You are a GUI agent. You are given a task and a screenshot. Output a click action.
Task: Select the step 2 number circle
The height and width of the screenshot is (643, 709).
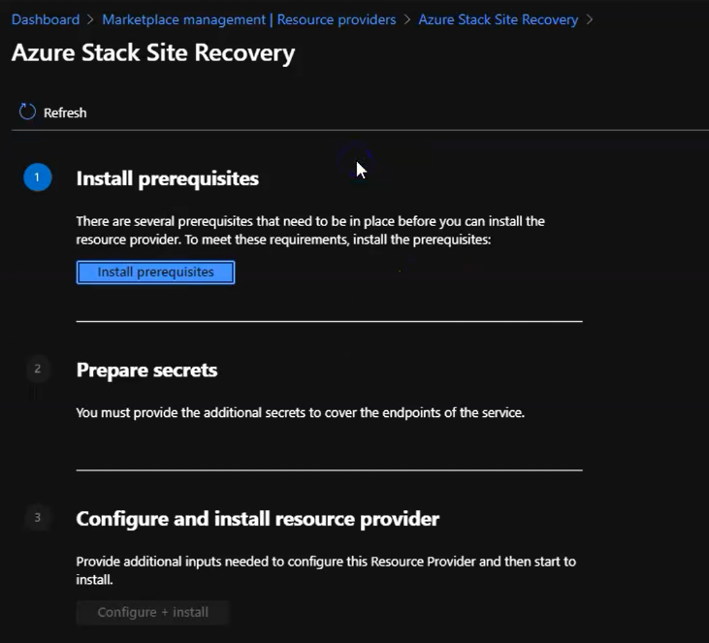(38, 369)
